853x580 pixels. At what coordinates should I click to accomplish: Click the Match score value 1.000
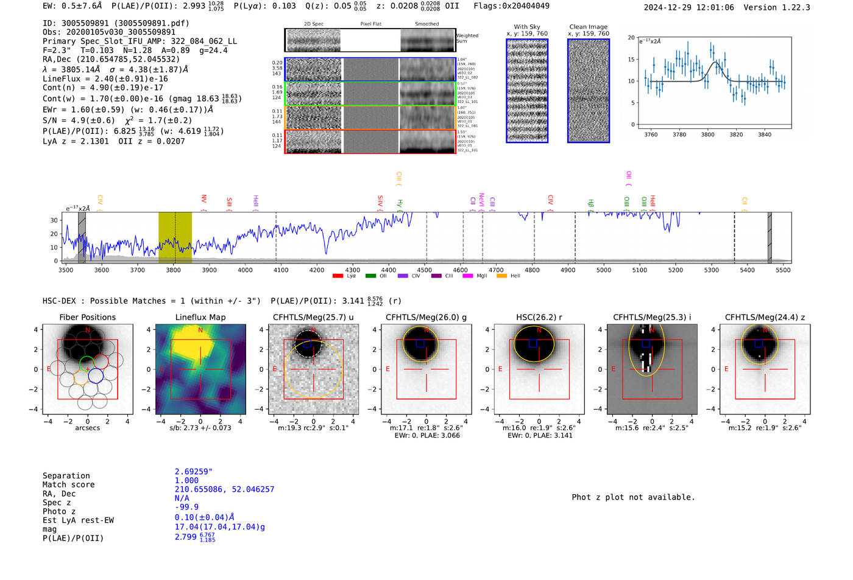(x=186, y=480)
